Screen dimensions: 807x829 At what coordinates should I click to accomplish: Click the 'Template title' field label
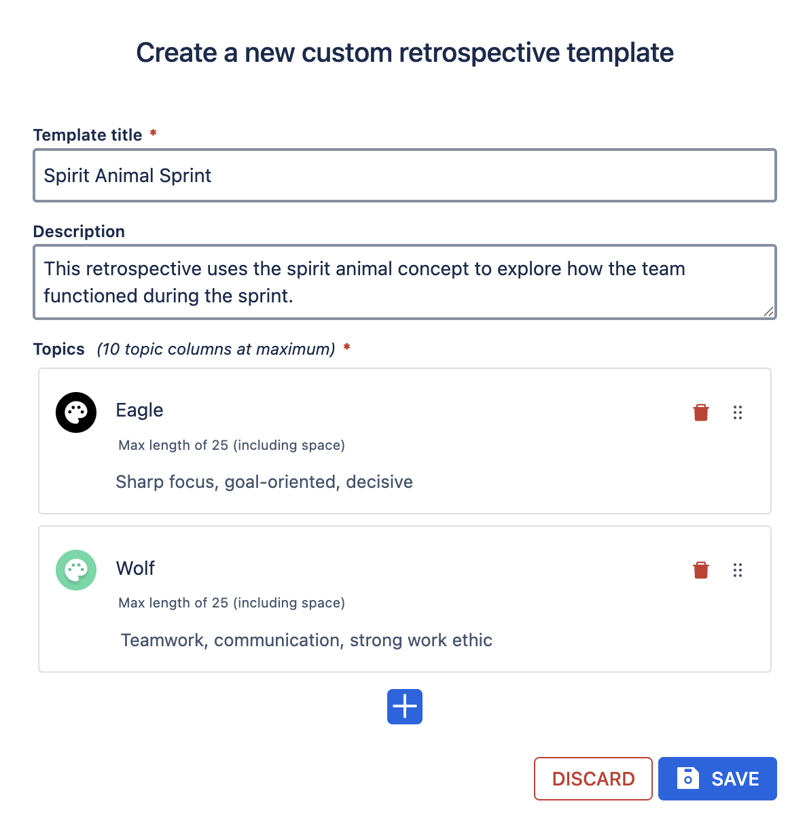88,135
